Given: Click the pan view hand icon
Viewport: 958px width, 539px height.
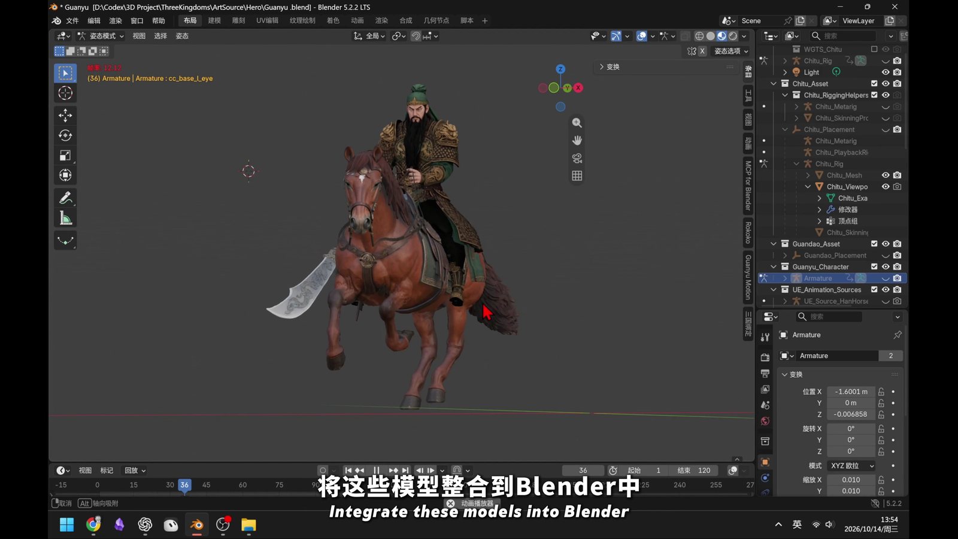Looking at the screenshot, I should tap(577, 140).
